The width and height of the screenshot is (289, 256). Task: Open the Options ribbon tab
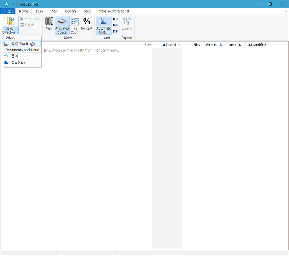click(x=71, y=11)
